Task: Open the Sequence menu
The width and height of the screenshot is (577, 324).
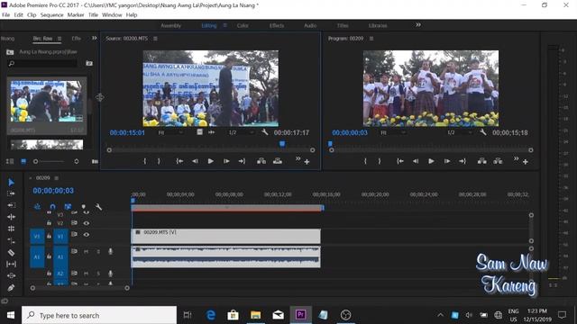Action: click(x=52, y=15)
